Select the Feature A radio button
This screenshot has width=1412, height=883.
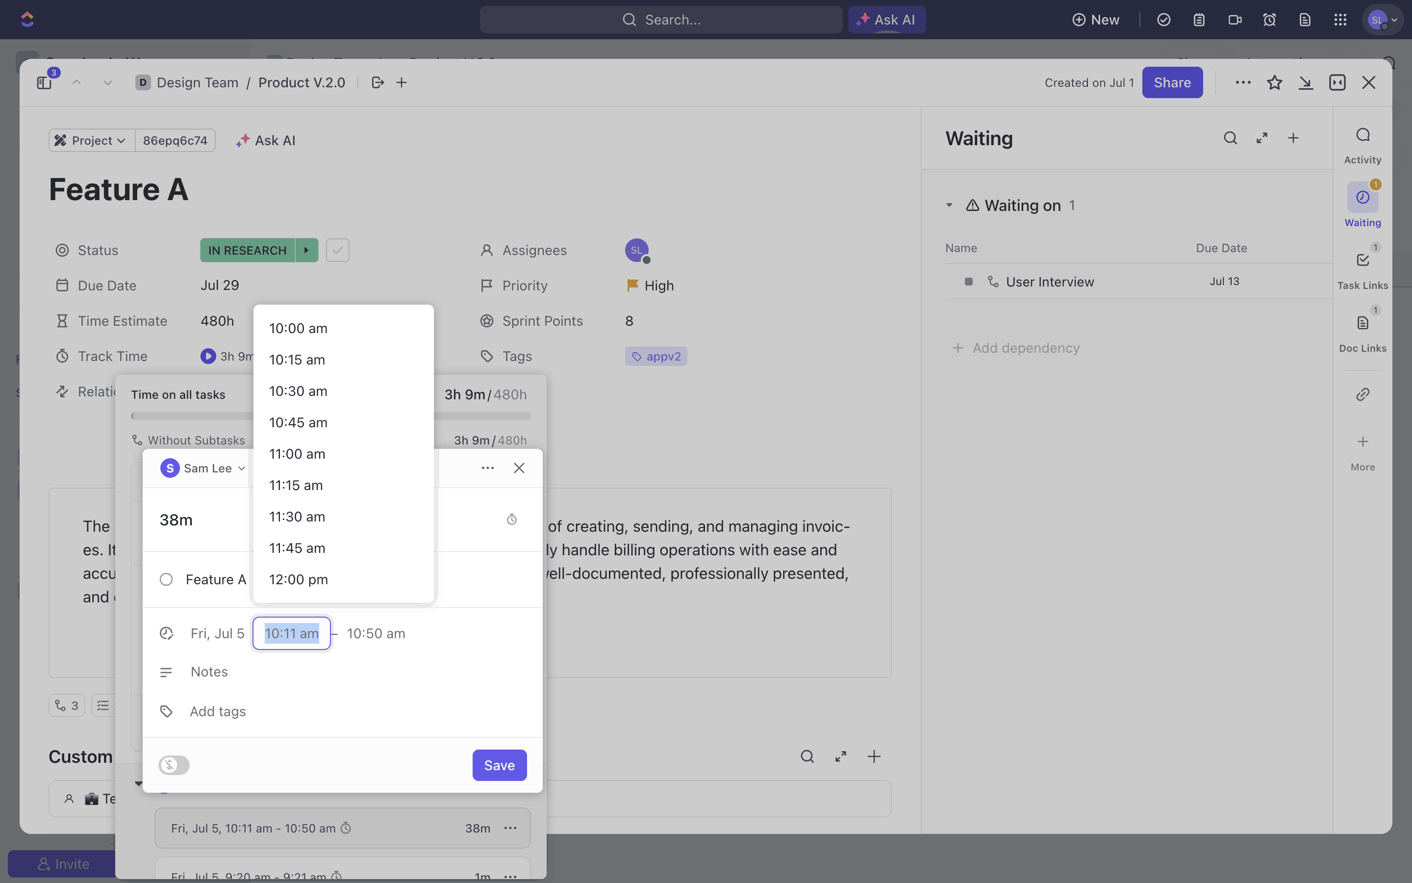pyautogui.click(x=166, y=579)
